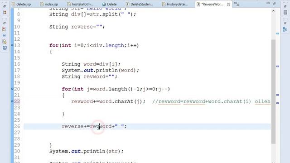Open the Problems/Markers view icon in left trim

[x=5, y=29]
